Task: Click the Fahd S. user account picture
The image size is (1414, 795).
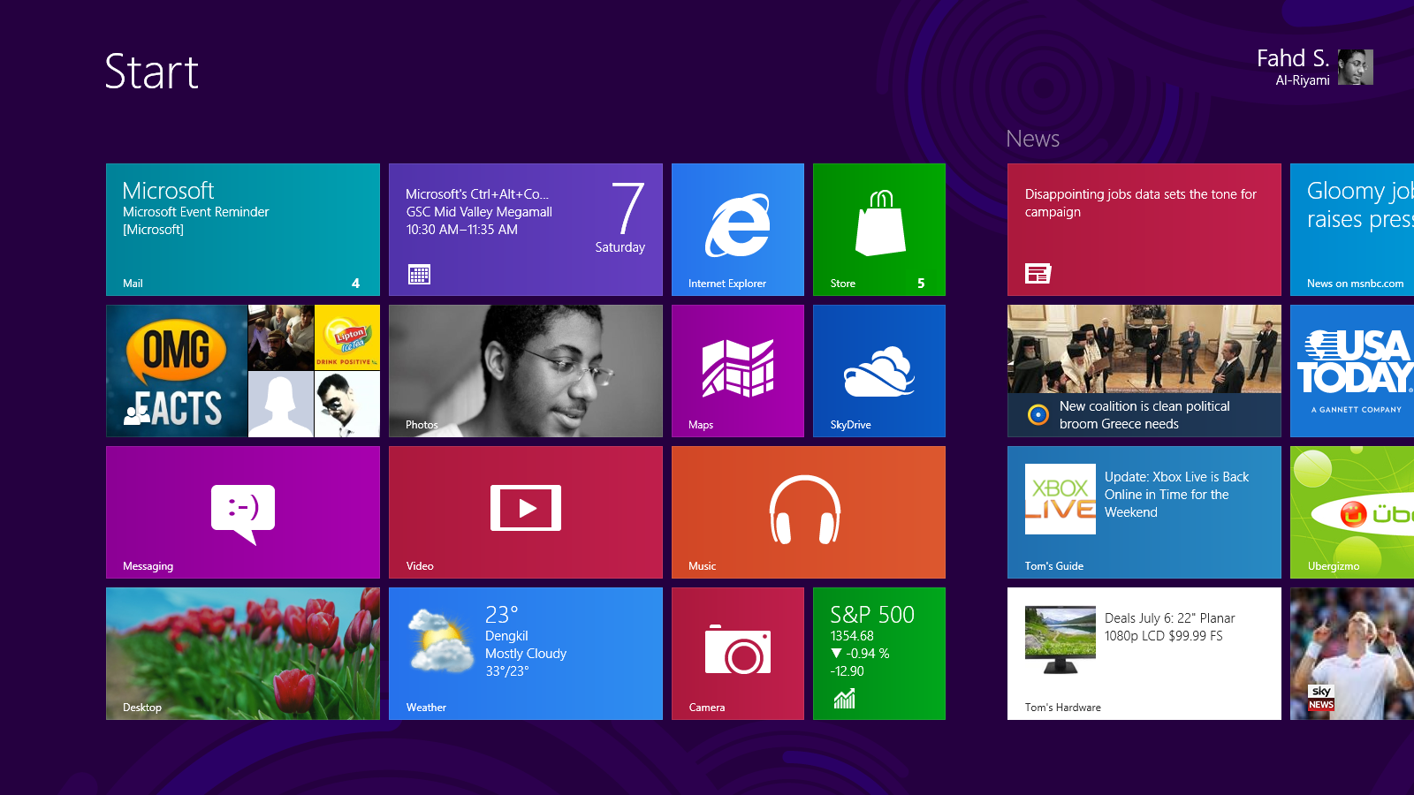Action: (1355, 67)
